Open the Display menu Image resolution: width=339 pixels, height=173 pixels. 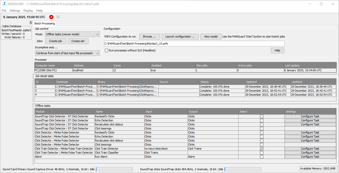(28, 11)
